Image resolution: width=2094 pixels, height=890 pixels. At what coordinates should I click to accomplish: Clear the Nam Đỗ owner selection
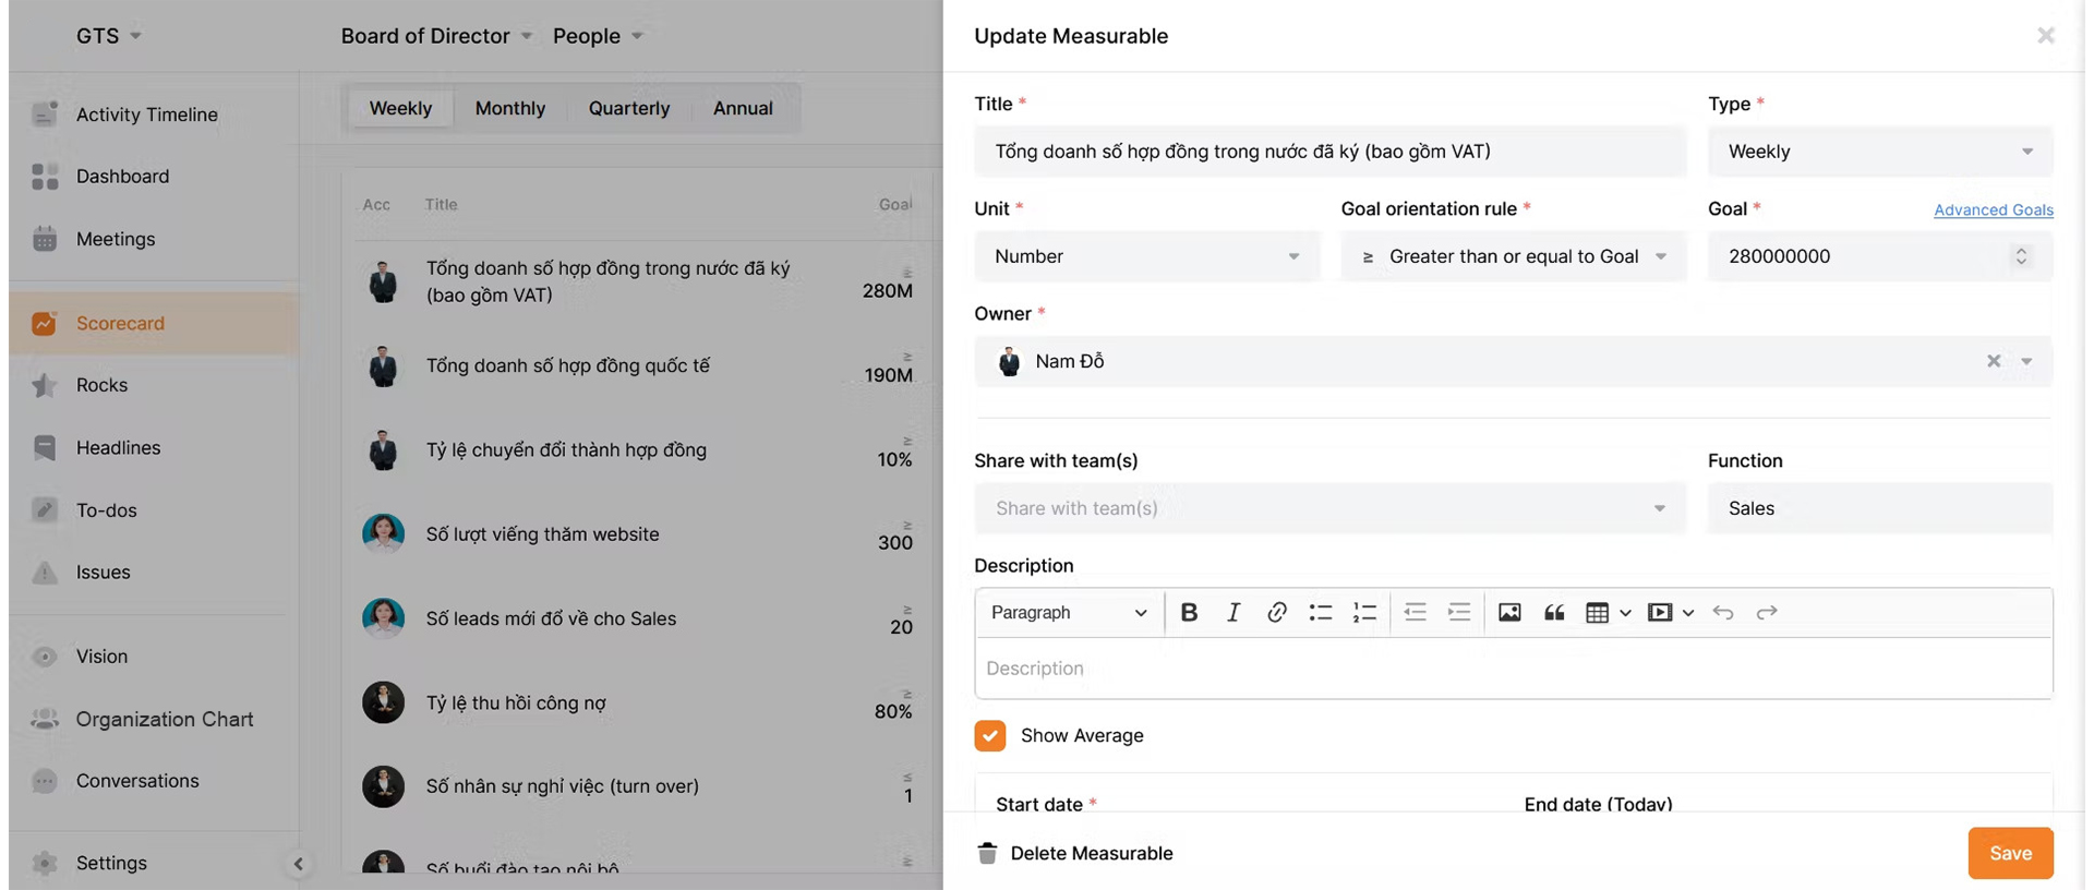tap(1993, 361)
